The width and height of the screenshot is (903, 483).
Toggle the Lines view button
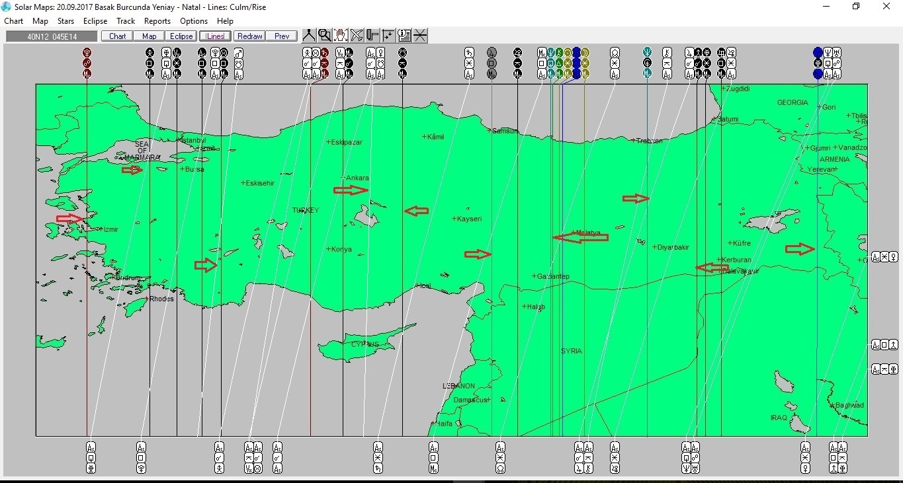coord(215,36)
